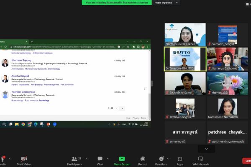Screen dimensions: 251x167
Task: Select Dr.Tanaporn-RMUTTO video thumbnail
Action: tap(185, 59)
